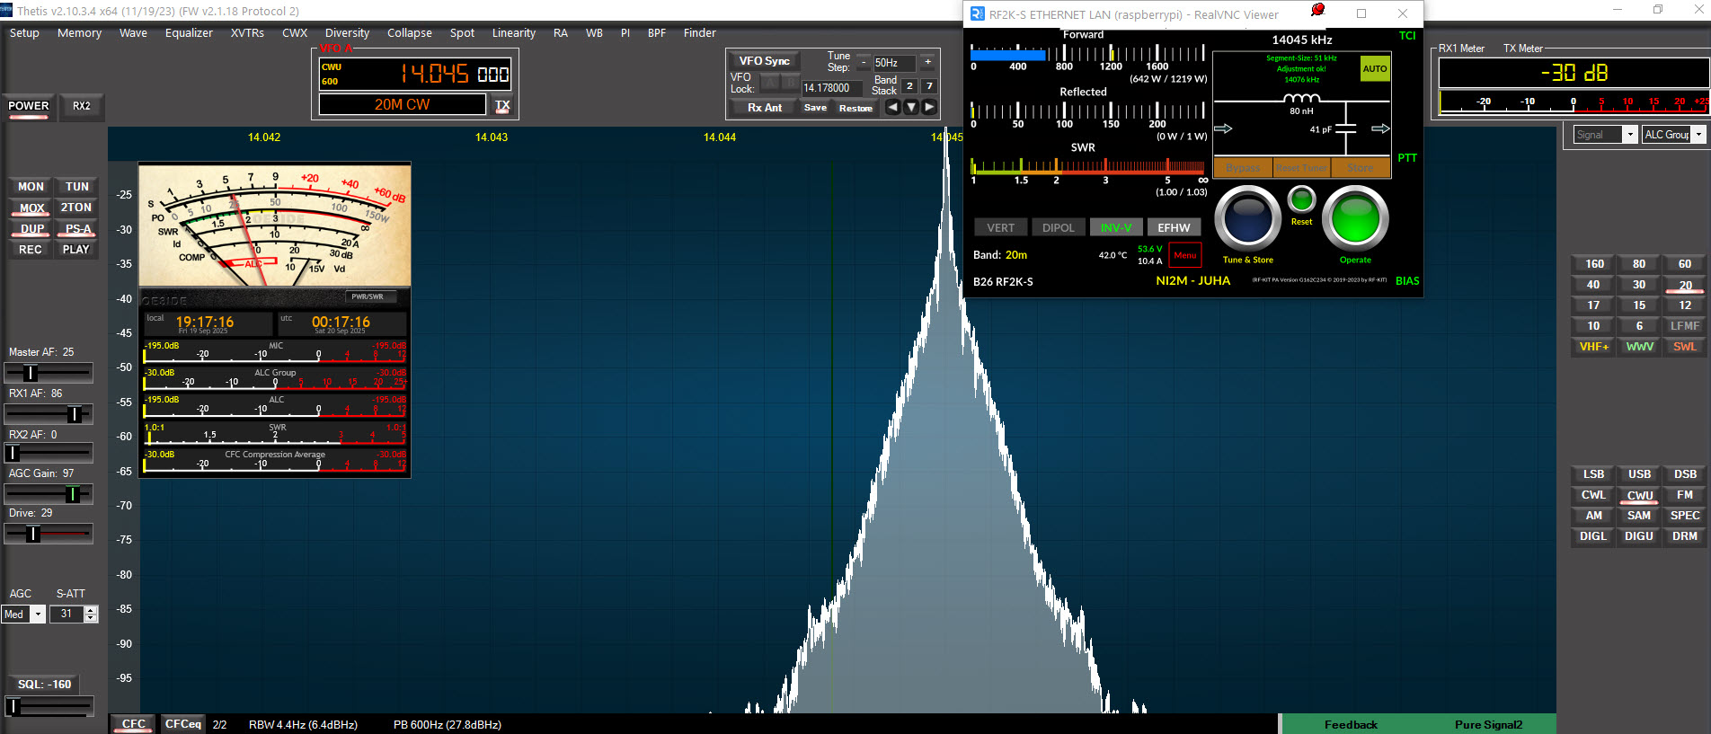Screen dimensions: 1711x734
Task: Increase tune step with plus button
Action: (927, 62)
